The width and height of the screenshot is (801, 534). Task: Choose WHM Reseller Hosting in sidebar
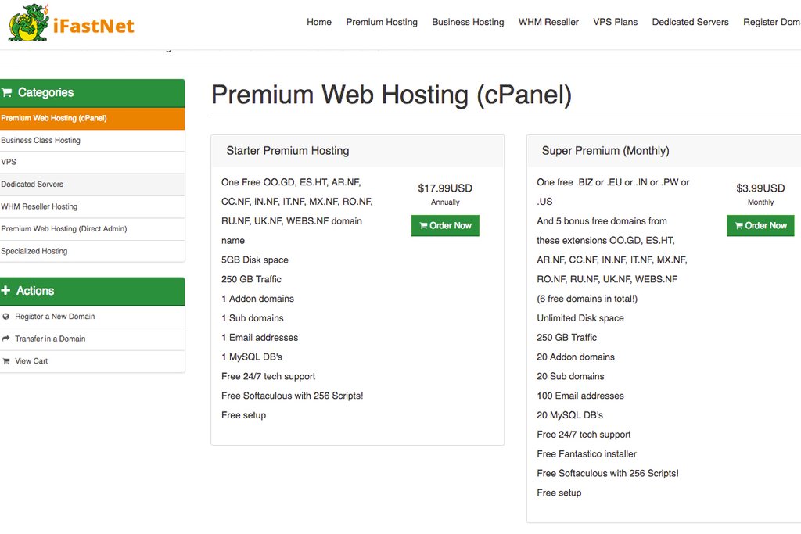click(39, 207)
